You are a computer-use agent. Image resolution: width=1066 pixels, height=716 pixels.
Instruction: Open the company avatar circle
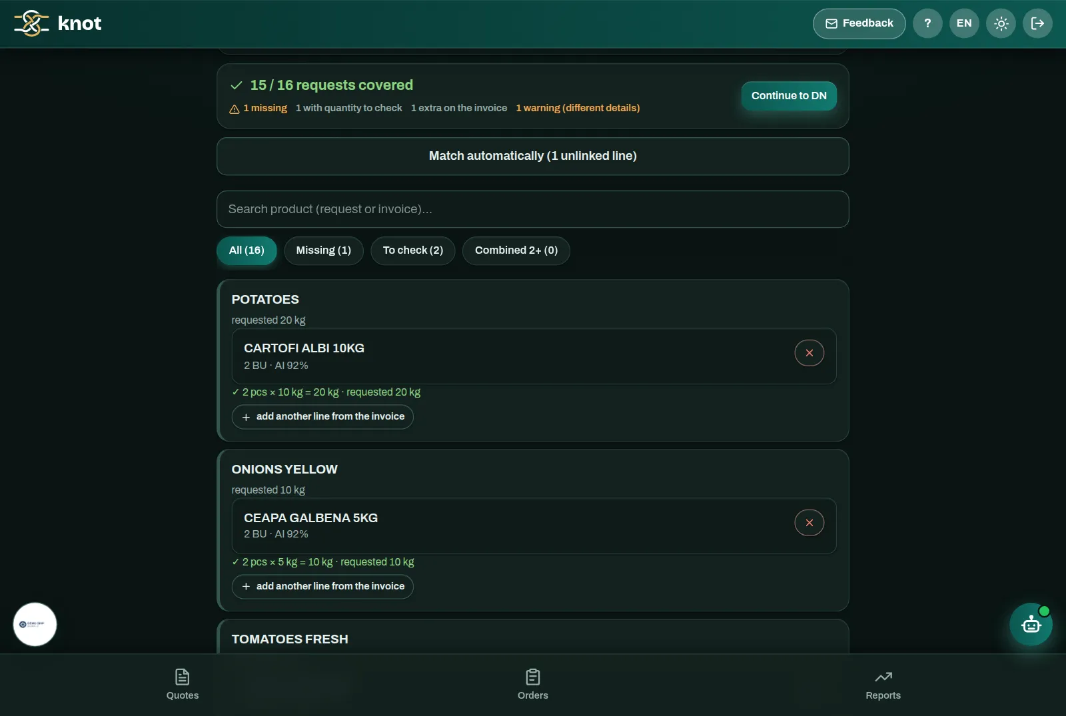[x=35, y=624]
